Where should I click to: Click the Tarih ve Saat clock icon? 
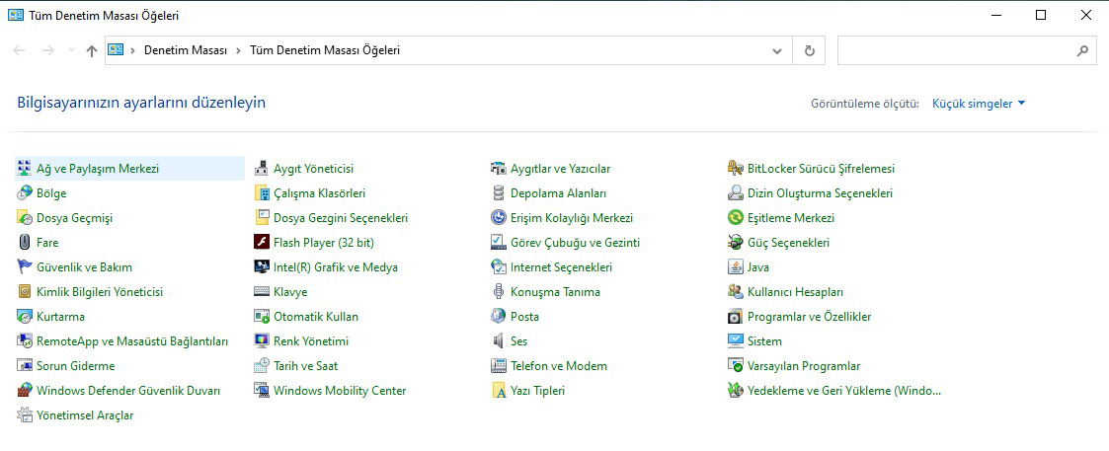[x=262, y=365]
